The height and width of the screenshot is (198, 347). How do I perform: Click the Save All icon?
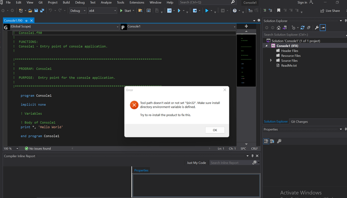[42, 11]
